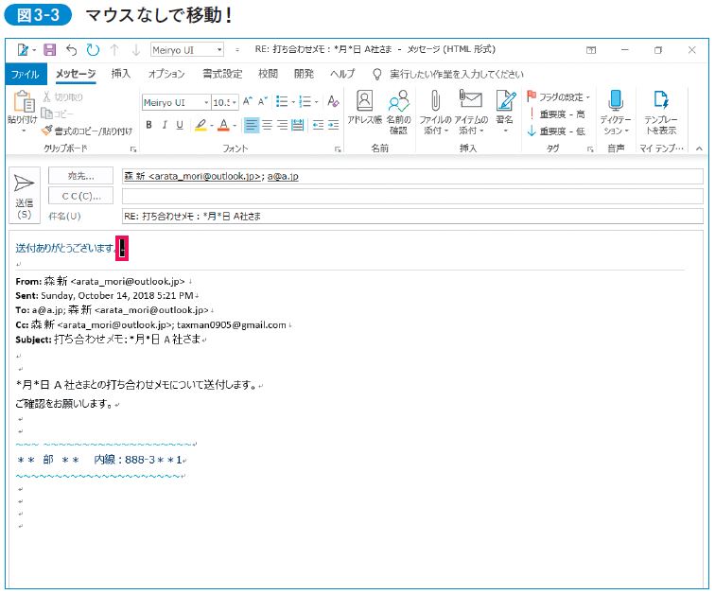The width and height of the screenshot is (715, 594).
Task: Justify the text alignment
Action: (297, 125)
